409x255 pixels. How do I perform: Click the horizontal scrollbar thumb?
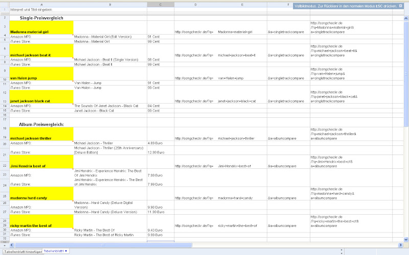(x=104, y=245)
